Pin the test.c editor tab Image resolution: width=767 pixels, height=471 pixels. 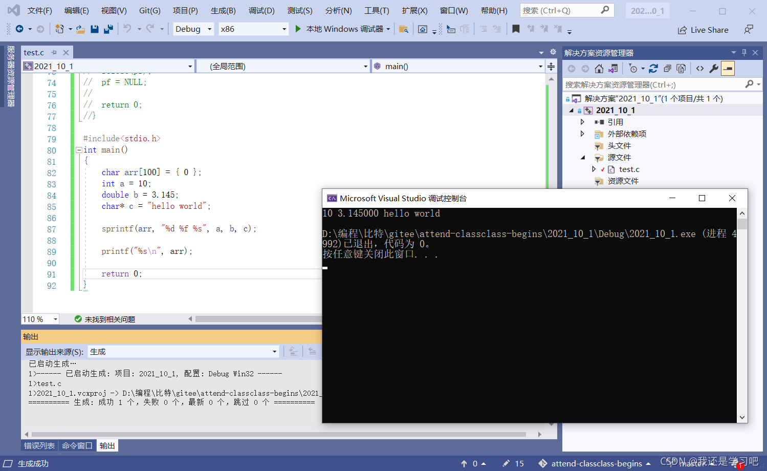click(x=54, y=53)
